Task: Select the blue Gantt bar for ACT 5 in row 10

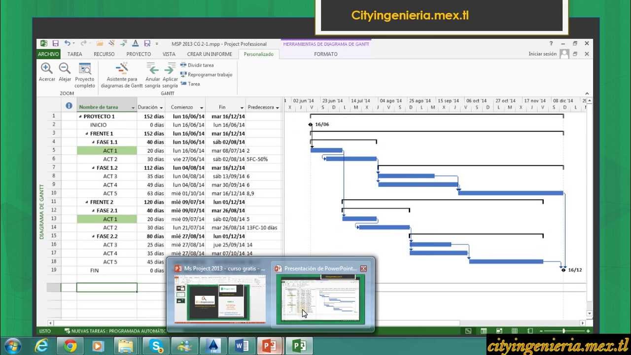Action: point(511,193)
